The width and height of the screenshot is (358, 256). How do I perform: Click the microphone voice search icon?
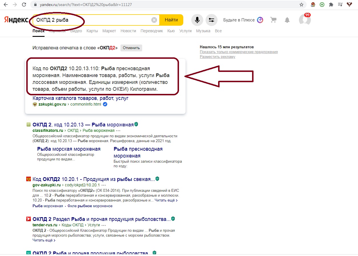197,20
